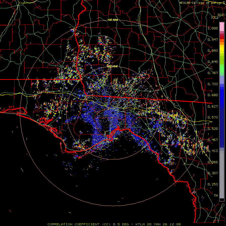Click the [CC] units label
The height and width of the screenshot is (226, 226).
[214, 17]
